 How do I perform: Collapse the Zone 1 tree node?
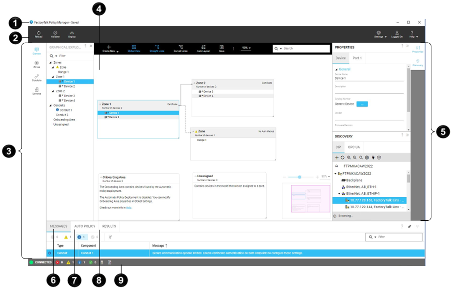53,77
